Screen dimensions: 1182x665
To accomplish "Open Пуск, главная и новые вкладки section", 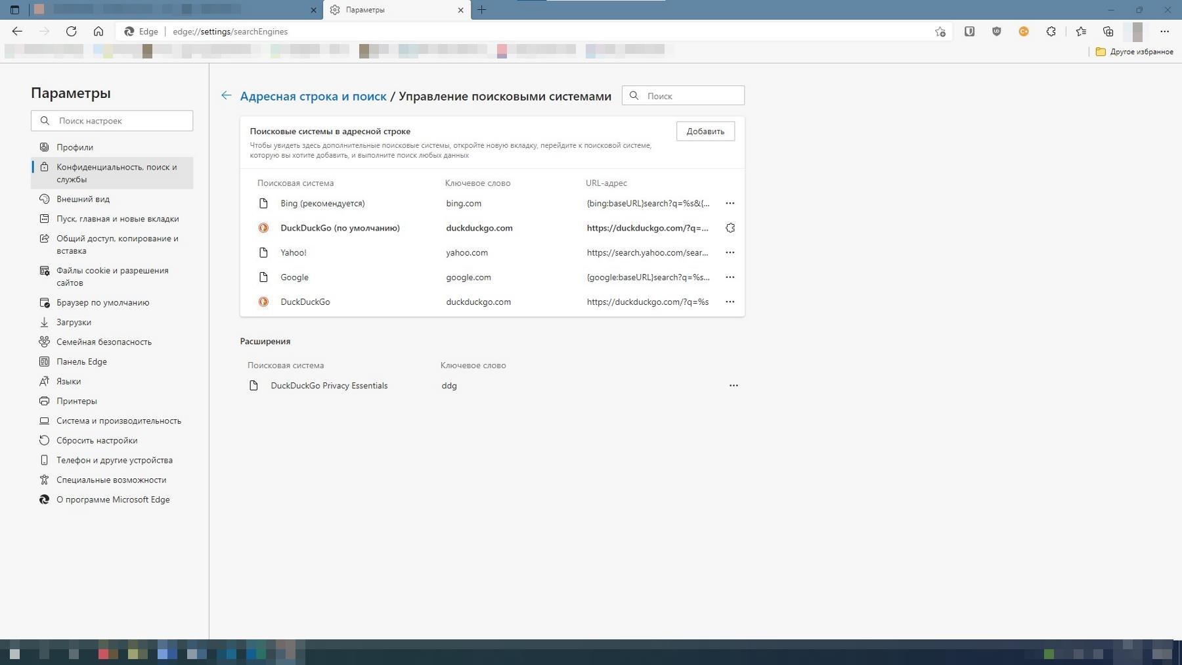I will coord(112,219).
